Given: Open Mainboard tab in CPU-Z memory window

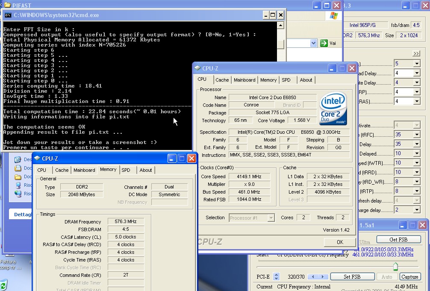Looking at the screenshot, I should pyautogui.click(x=84, y=170).
